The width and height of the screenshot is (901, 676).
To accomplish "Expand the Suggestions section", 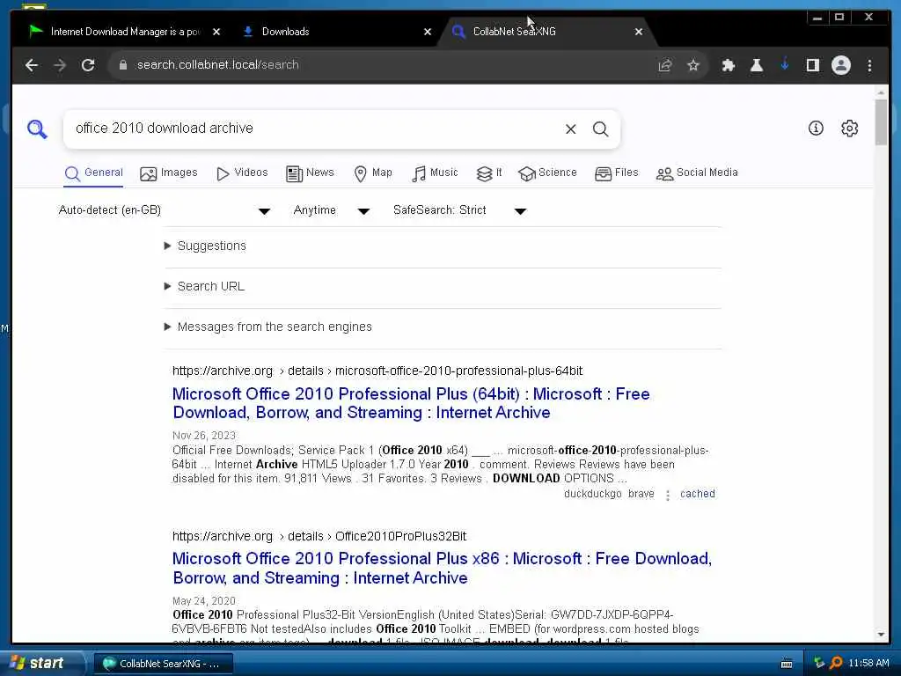I will [206, 246].
